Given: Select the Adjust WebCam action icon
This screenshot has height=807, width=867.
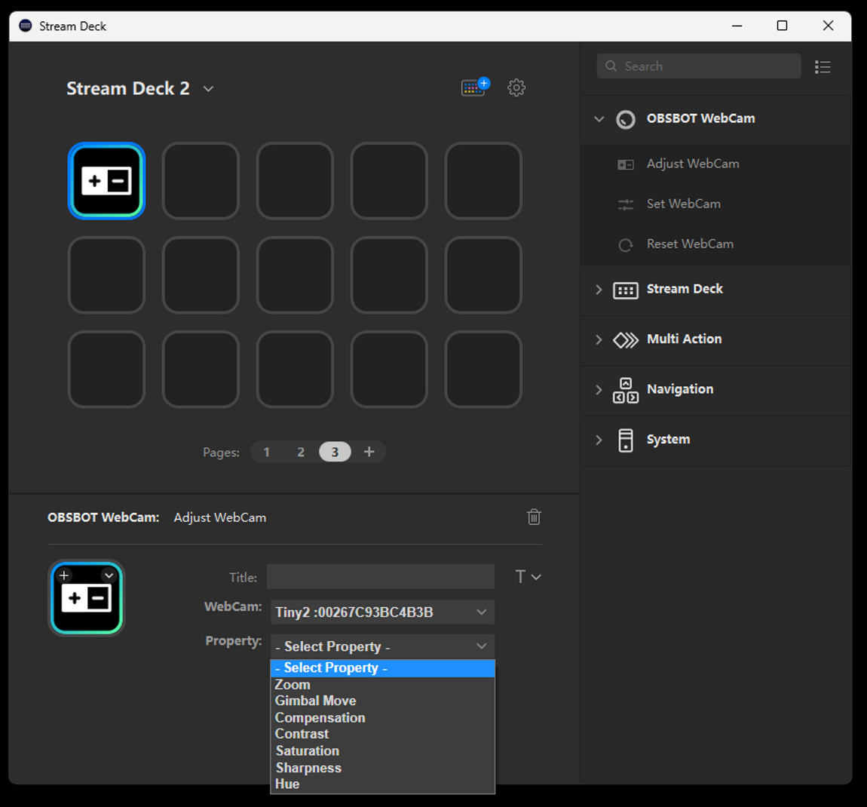Looking at the screenshot, I should [x=626, y=164].
